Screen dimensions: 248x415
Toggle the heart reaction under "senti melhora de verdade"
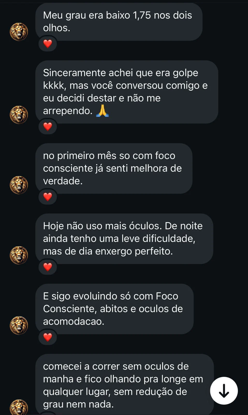(x=48, y=197)
